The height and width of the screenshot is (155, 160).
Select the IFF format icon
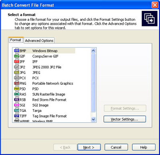click(x=16, y=62)
